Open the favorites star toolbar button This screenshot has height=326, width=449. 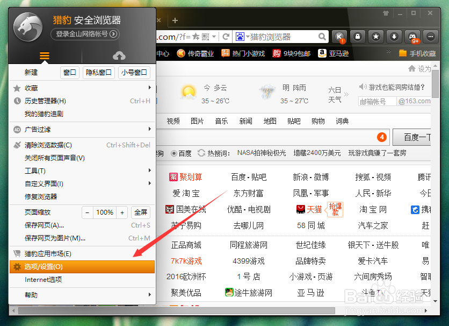(x=376, y=37)
